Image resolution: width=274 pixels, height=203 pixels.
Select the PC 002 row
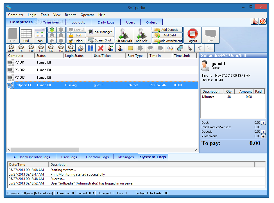tap(102, 70)
